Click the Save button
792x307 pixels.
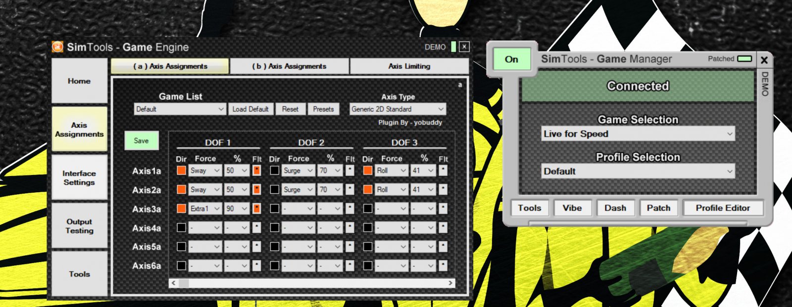(141, 140)
